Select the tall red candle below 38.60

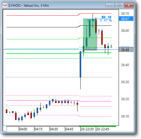(102, 38)
